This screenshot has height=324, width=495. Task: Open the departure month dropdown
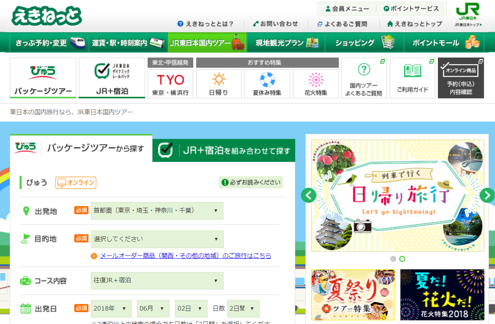pos(153,308)
